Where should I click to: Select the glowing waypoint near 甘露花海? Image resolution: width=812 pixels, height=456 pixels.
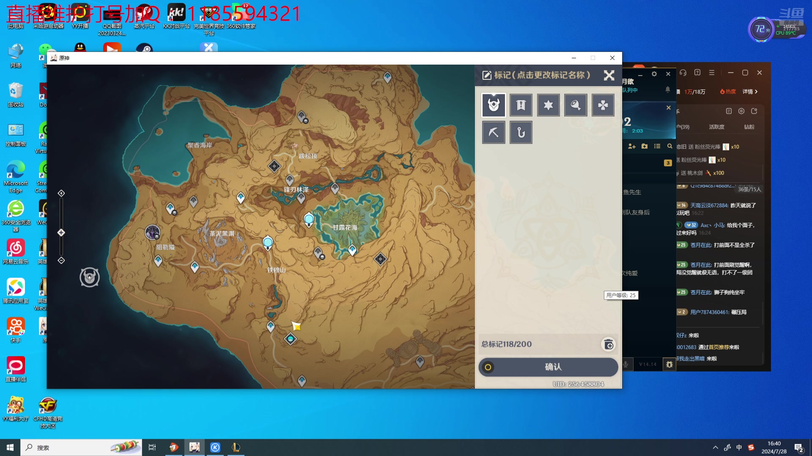click(x=309, y=220)
